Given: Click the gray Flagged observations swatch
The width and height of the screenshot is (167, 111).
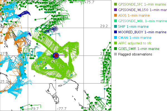Looking at the screenshot, I should [x=116, y=54].
